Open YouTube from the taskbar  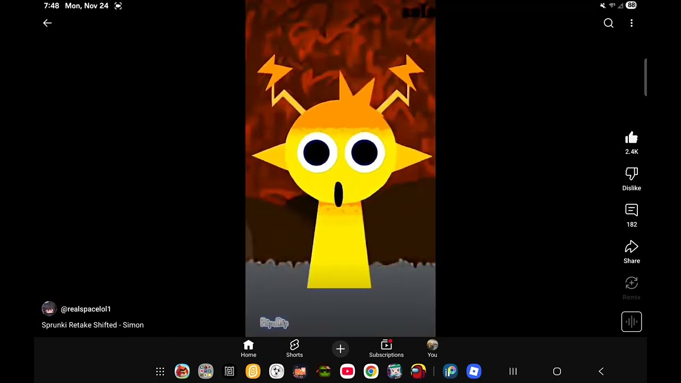tap(347, 371)
